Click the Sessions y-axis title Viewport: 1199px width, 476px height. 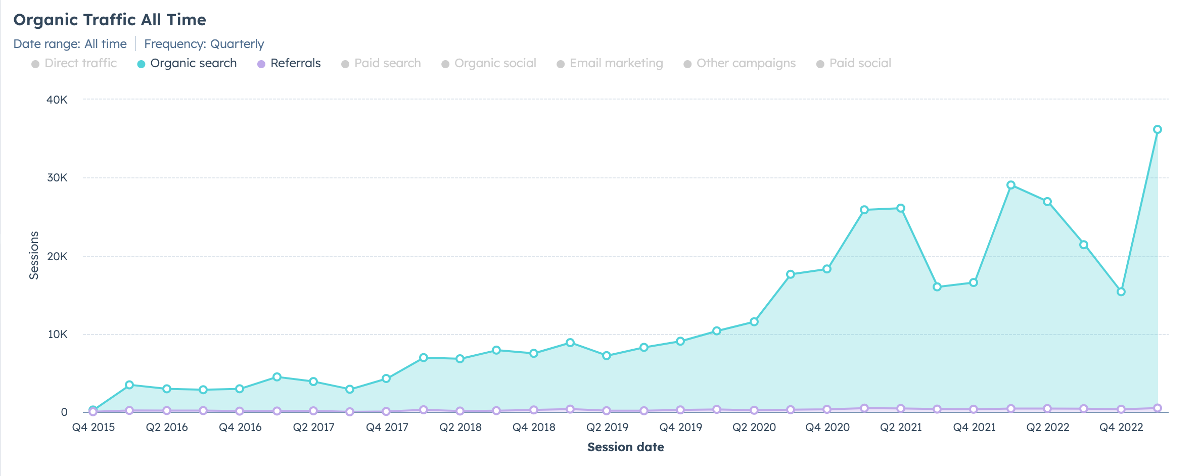point(34,255)
